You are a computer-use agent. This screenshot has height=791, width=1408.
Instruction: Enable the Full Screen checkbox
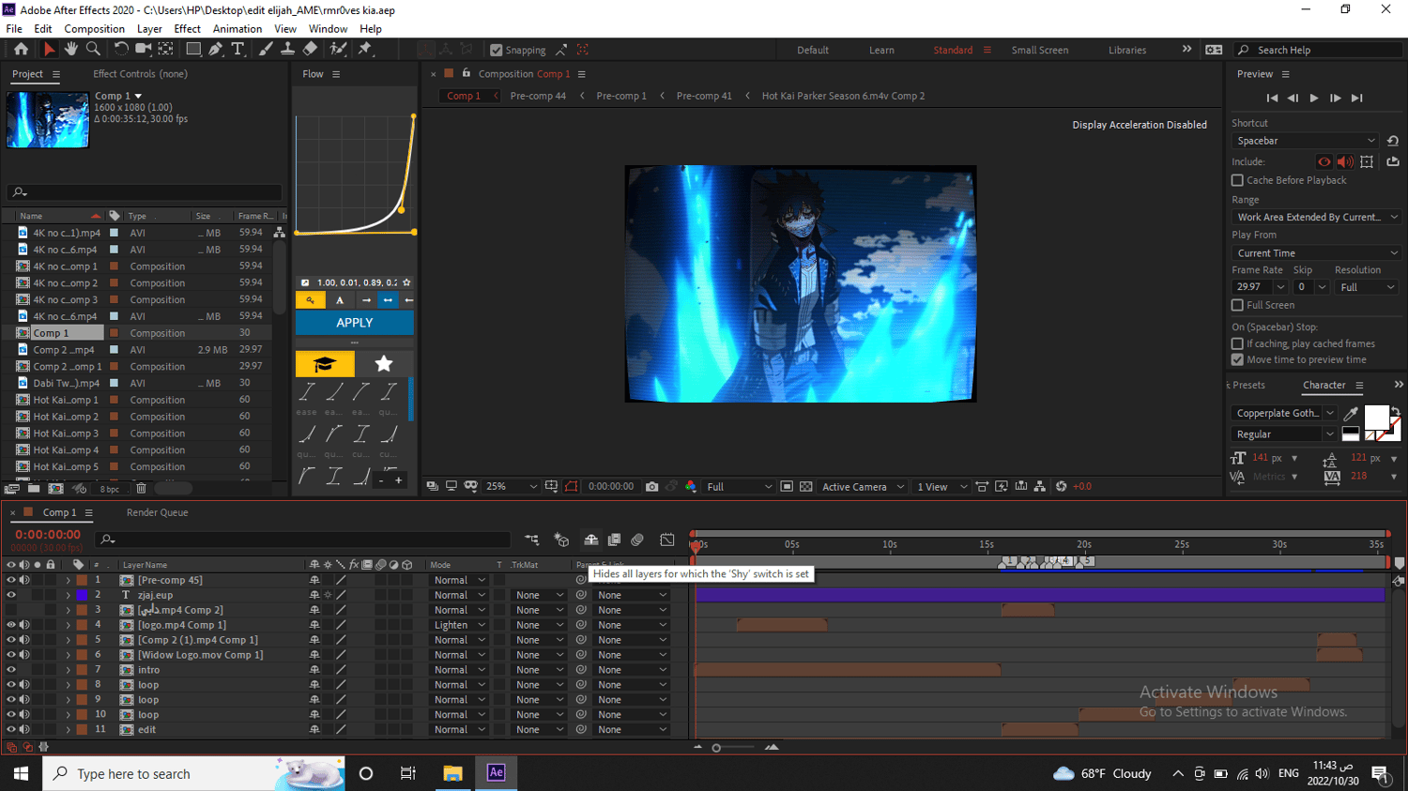click(x=1237, y=305)
